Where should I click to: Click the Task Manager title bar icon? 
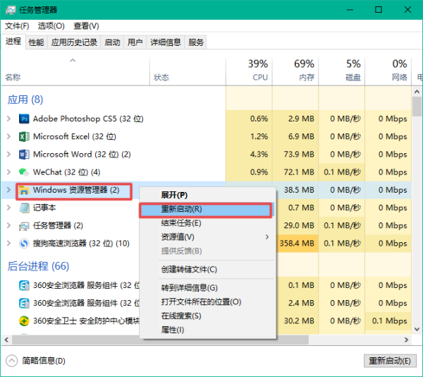(11, 10)
